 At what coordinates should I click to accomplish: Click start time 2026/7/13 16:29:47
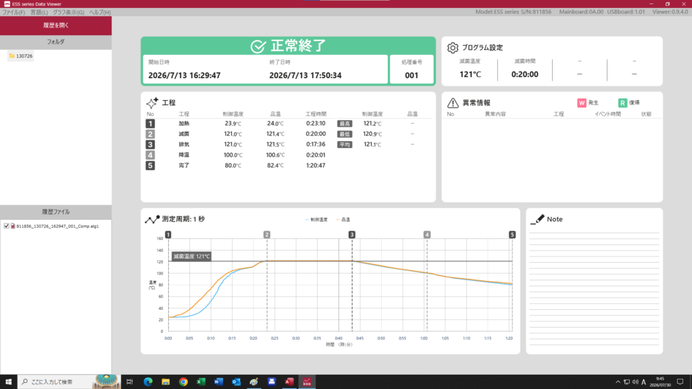click(184, 76)
